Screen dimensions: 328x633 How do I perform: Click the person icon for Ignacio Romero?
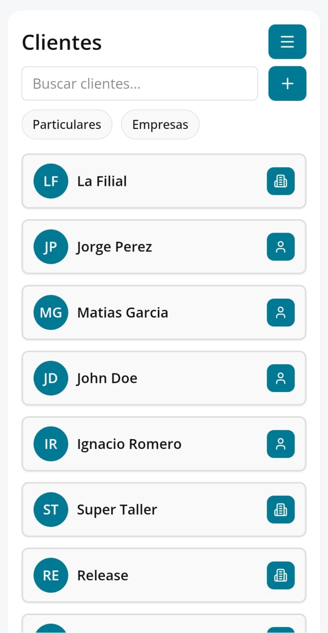click(281, 444)
